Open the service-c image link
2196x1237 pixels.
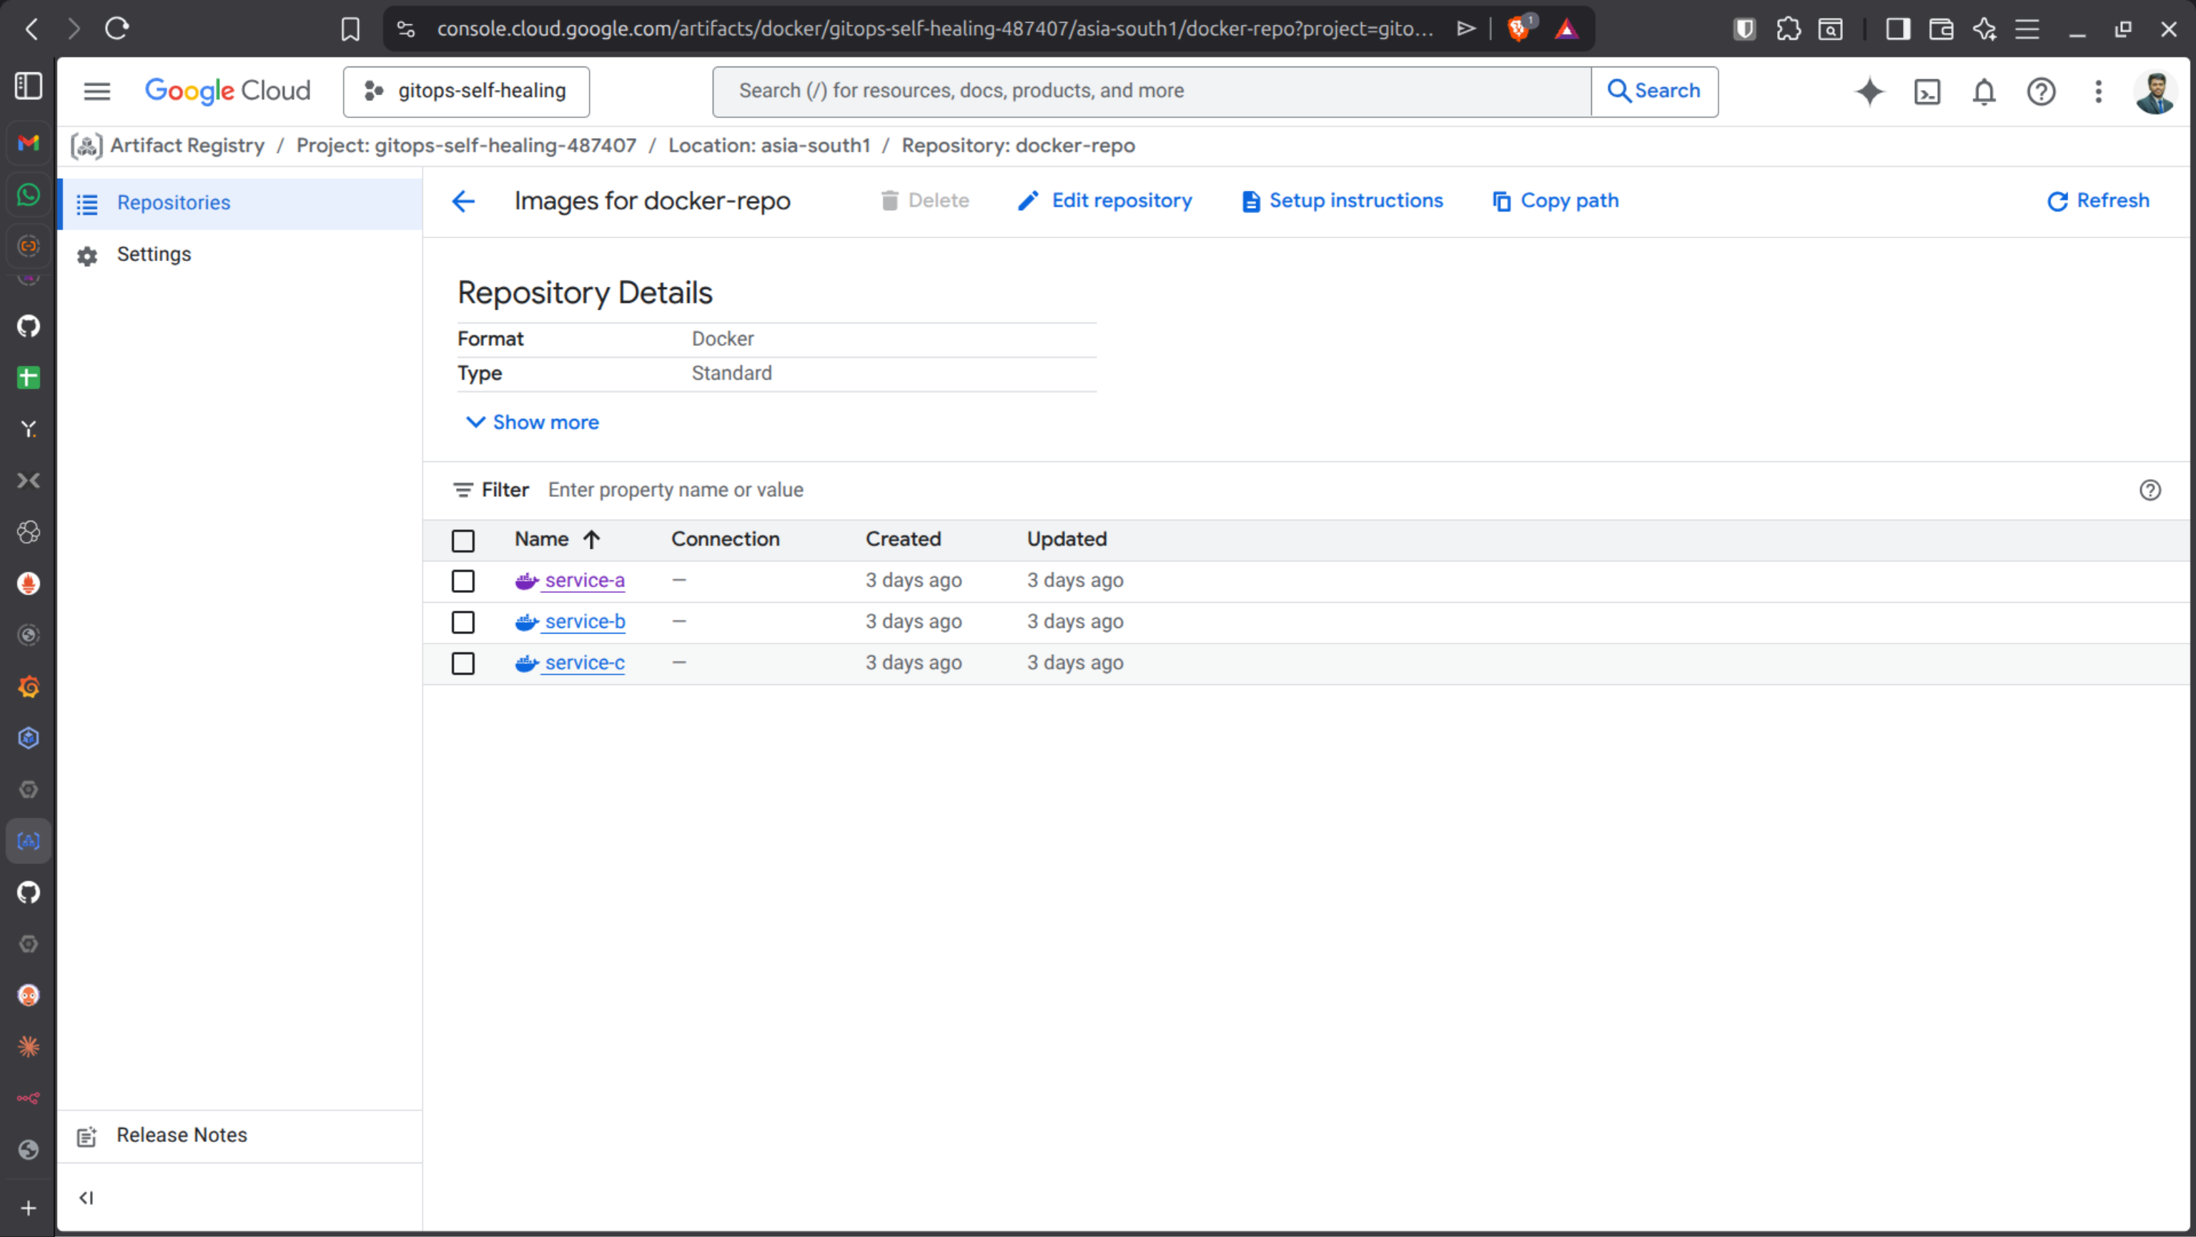(584, 664)
